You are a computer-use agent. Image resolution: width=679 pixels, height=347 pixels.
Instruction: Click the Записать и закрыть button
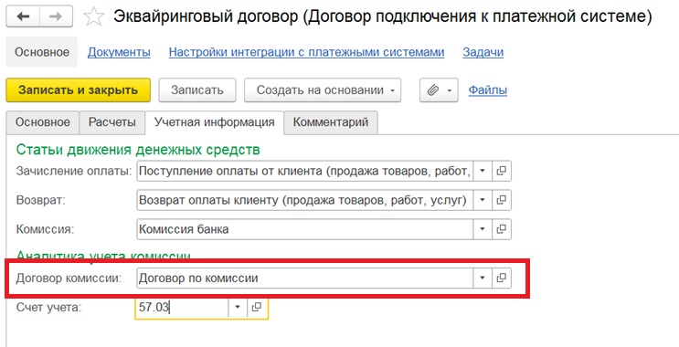[78, 90]
